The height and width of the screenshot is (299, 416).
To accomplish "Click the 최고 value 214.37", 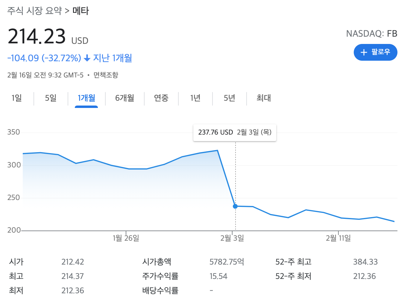I will [x=73, y=276].
